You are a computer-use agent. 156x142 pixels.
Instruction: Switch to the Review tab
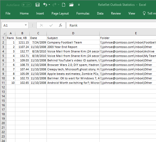pos(116,13)
